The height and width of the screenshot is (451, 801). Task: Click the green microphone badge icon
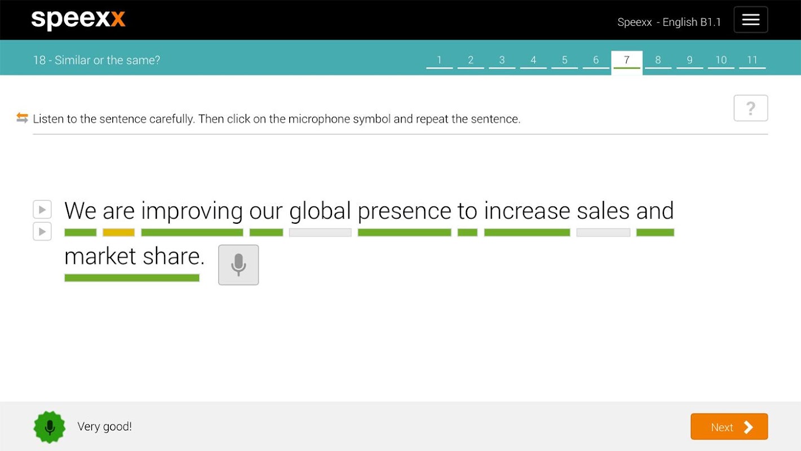pyautogui.click(x=50, y=427)
